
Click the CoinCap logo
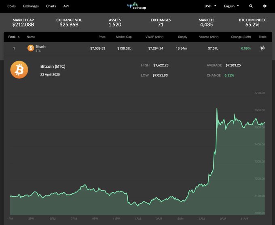136,6
